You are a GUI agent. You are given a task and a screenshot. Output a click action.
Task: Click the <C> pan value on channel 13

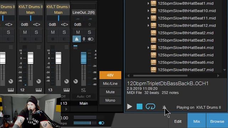(64, 25)
